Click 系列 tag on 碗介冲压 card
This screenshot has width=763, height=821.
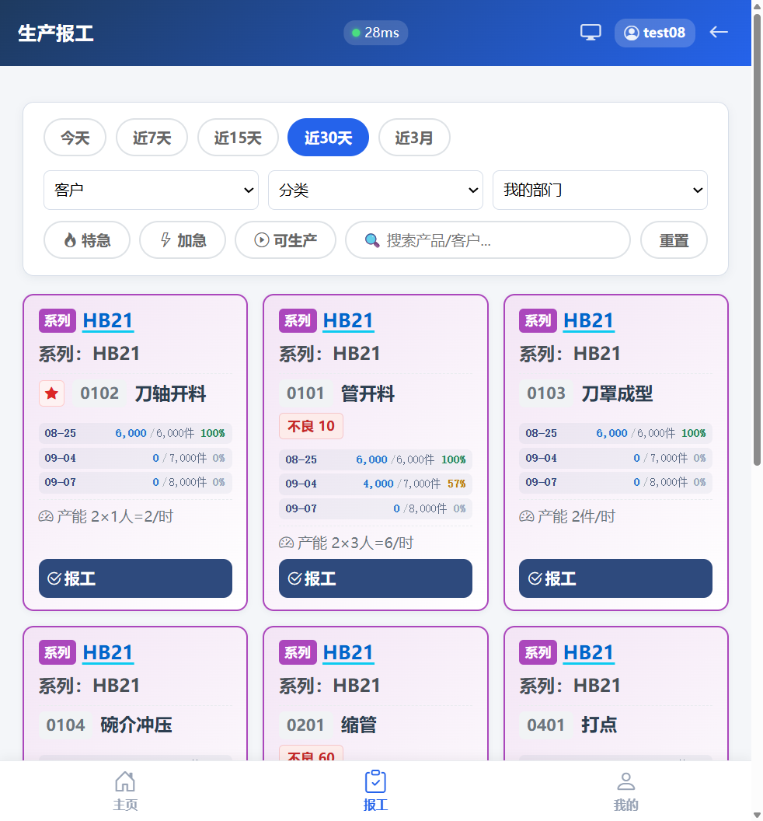pyautogui.click(x=57, y=652)
